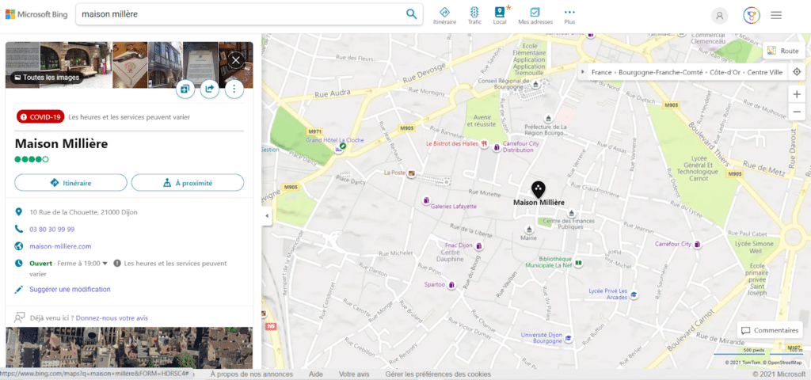Open the three-dot card options
This screenshot has height=380, width=811.
click(x=234, y=89)
